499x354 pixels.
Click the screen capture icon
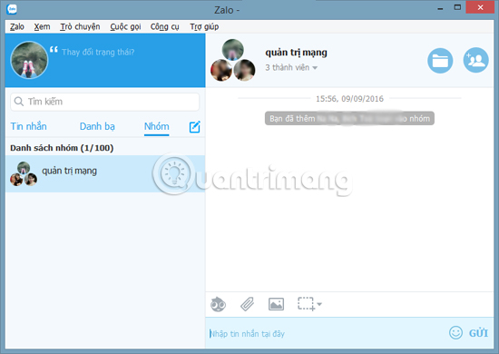pos(306,304)
